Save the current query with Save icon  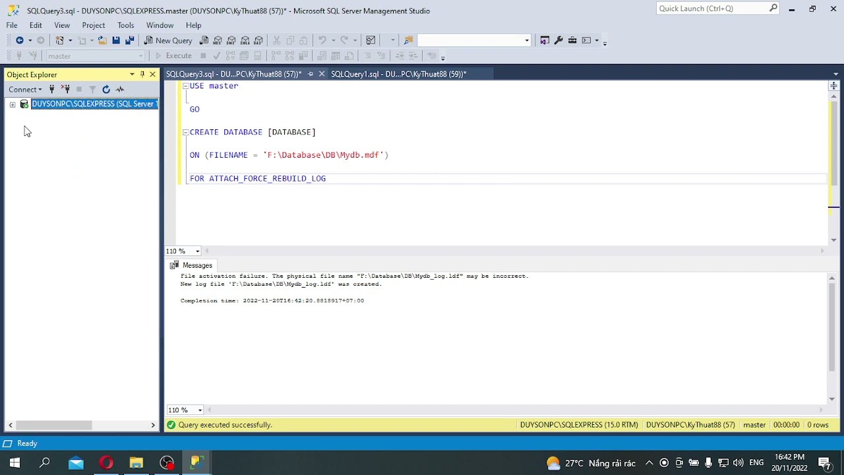pos(116,40)
